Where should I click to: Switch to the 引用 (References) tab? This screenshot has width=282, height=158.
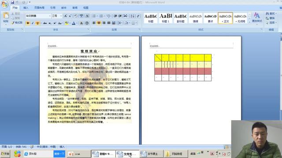coord(53,8)
